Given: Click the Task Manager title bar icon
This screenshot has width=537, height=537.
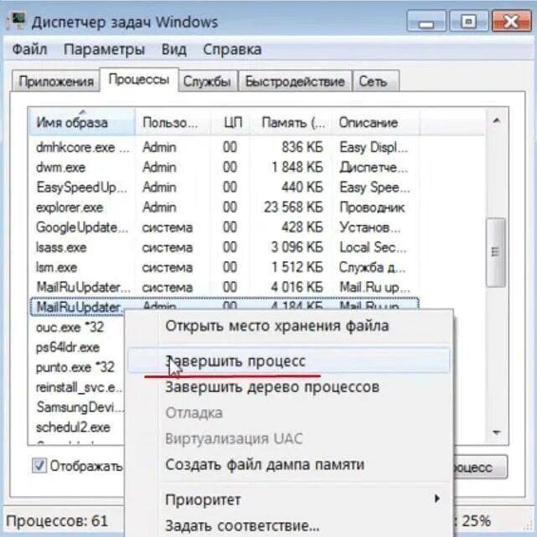Looking at the screenshot, I should pos(17,21).
